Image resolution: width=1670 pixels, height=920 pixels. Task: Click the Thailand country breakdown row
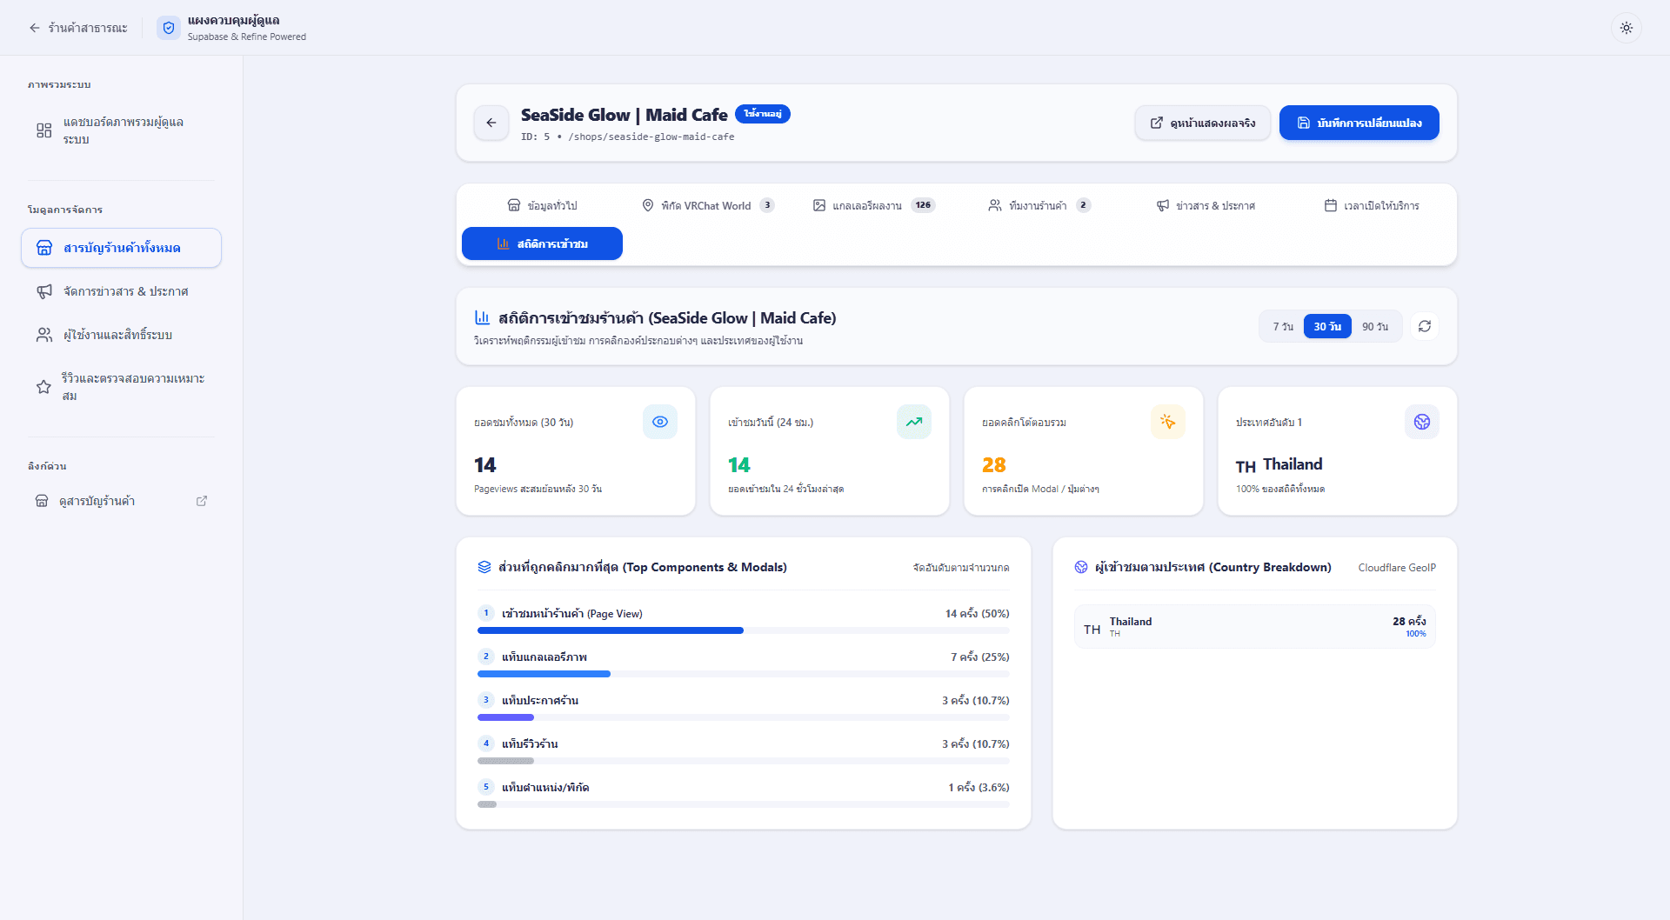pyautogui.click(x=1254, y=627)
